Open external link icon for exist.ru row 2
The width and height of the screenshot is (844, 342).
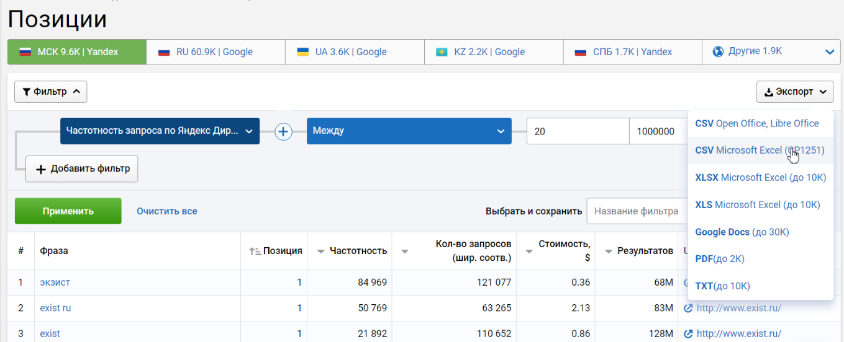[688, 308]
